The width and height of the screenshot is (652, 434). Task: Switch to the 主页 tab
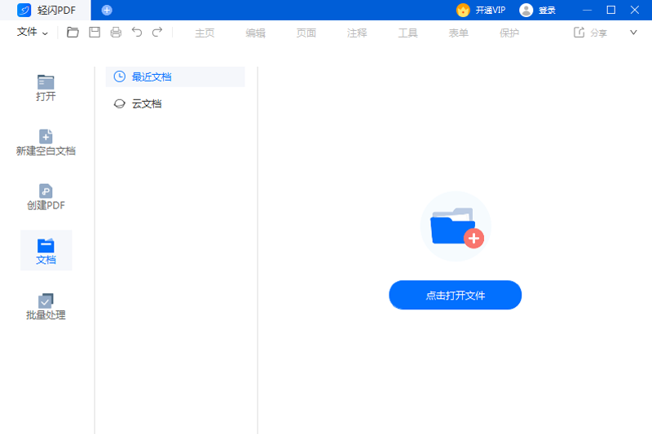coord(205,33)
